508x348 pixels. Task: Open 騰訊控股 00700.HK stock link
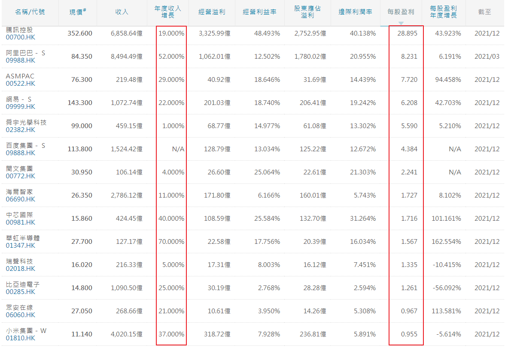(21, 37)
